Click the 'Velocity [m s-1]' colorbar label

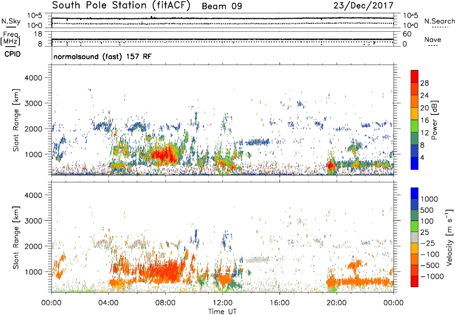pyautogui.click(x=449, y=237)
